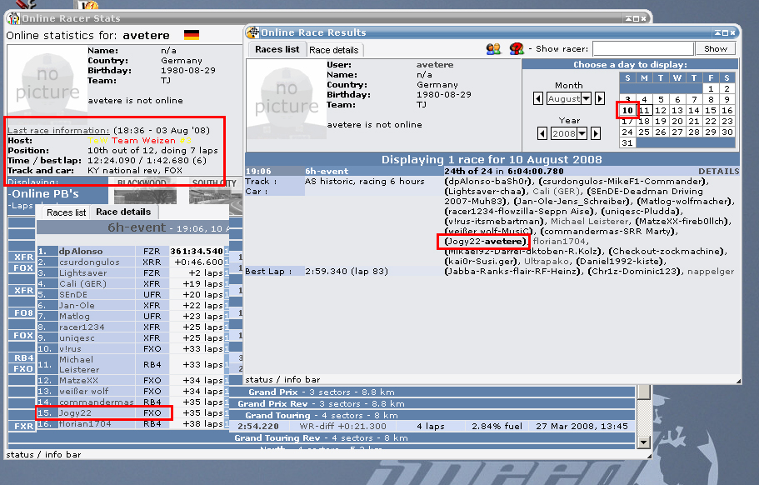Image resolution: width=759 pixels, height=485 pixels.
Task: Click the scrollbar down arrow in Racer Stats
Action: point(643,442)
